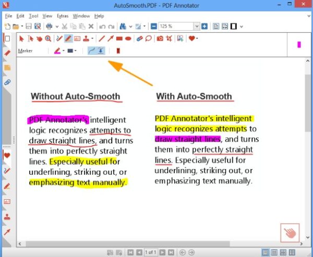Select the Eraser tool

(139, 38)
